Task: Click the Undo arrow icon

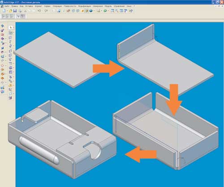Action: [39, 11]
